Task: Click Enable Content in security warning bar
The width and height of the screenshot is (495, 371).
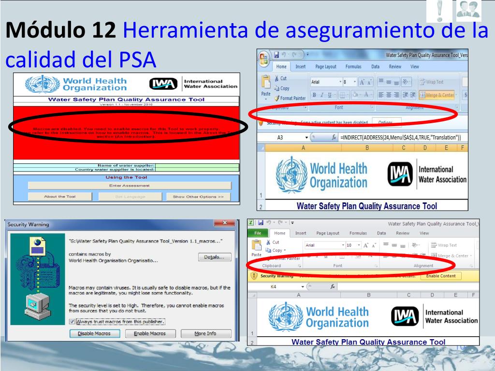Action: coord(441,276)
